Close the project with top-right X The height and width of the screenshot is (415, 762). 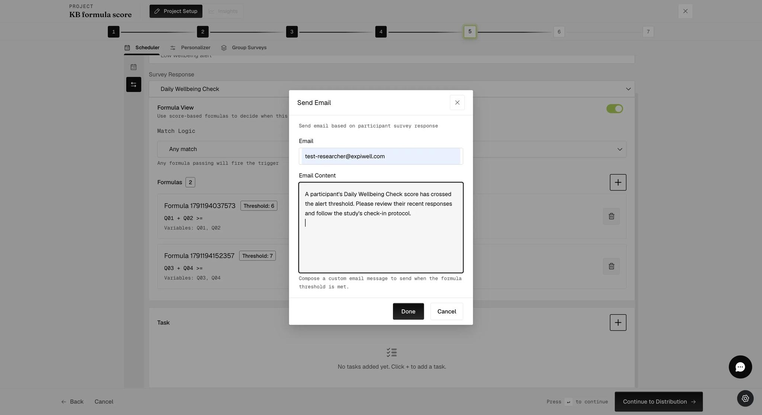click(685, 11)
